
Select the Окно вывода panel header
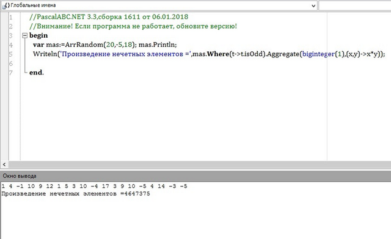195,176
